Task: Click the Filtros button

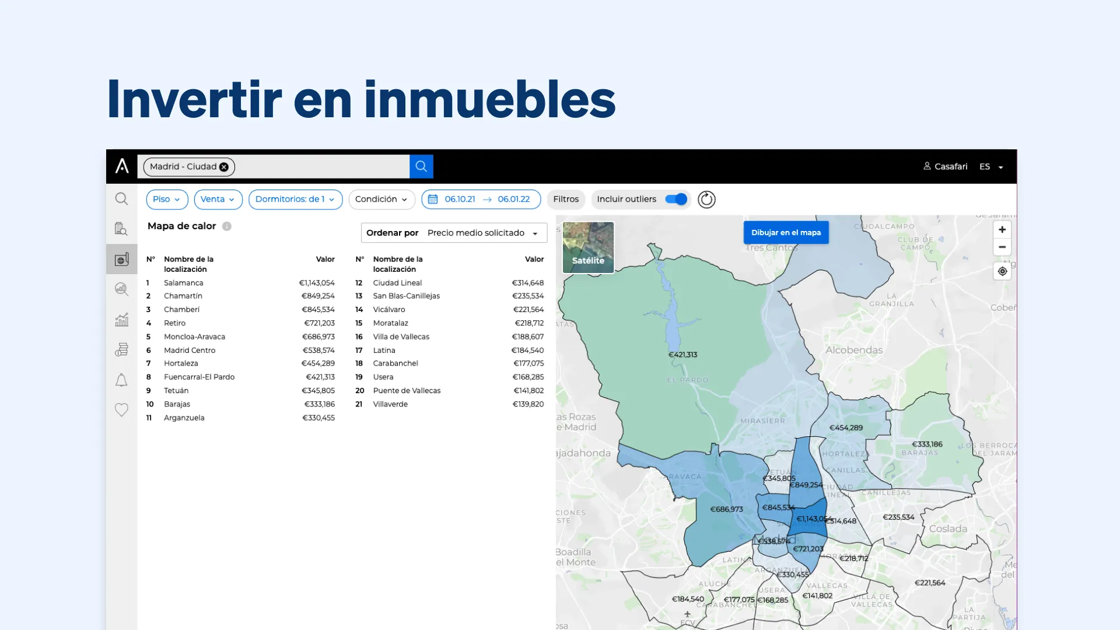Action: (x=566, y=199)
